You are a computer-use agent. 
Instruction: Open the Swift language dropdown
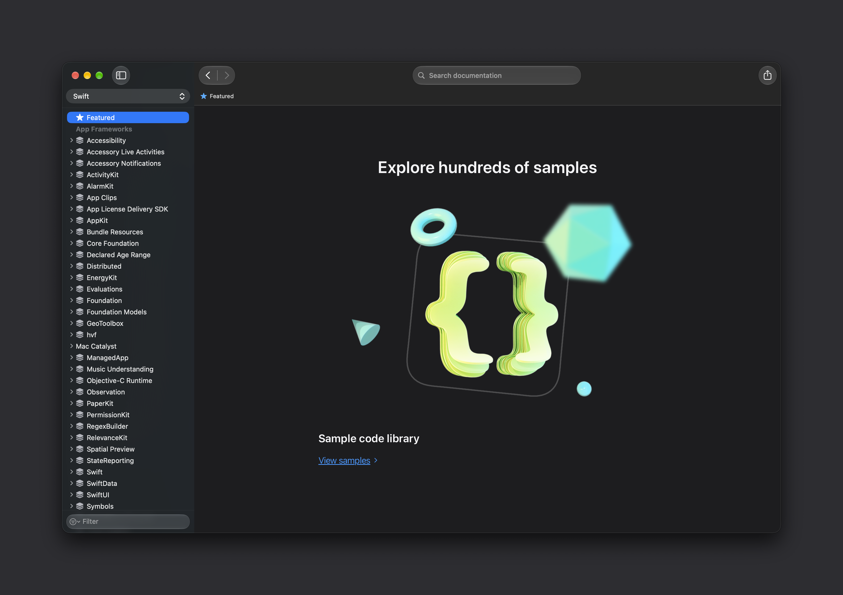128,96
